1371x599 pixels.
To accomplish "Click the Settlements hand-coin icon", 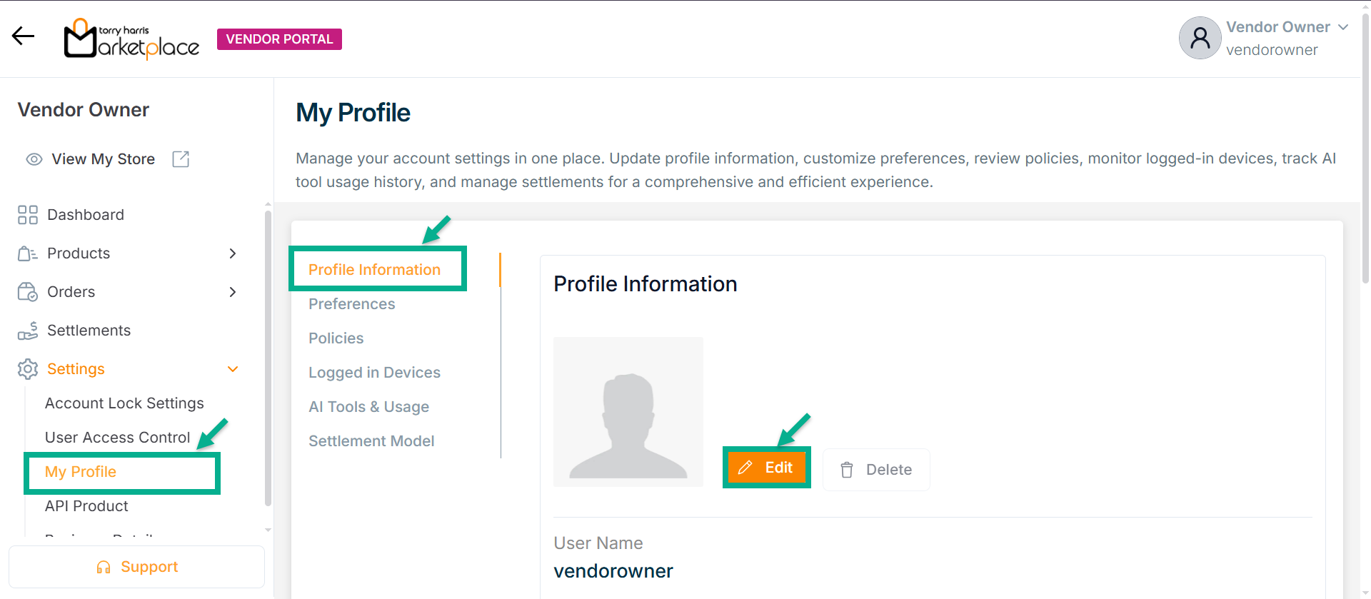I will coord(28,331).
